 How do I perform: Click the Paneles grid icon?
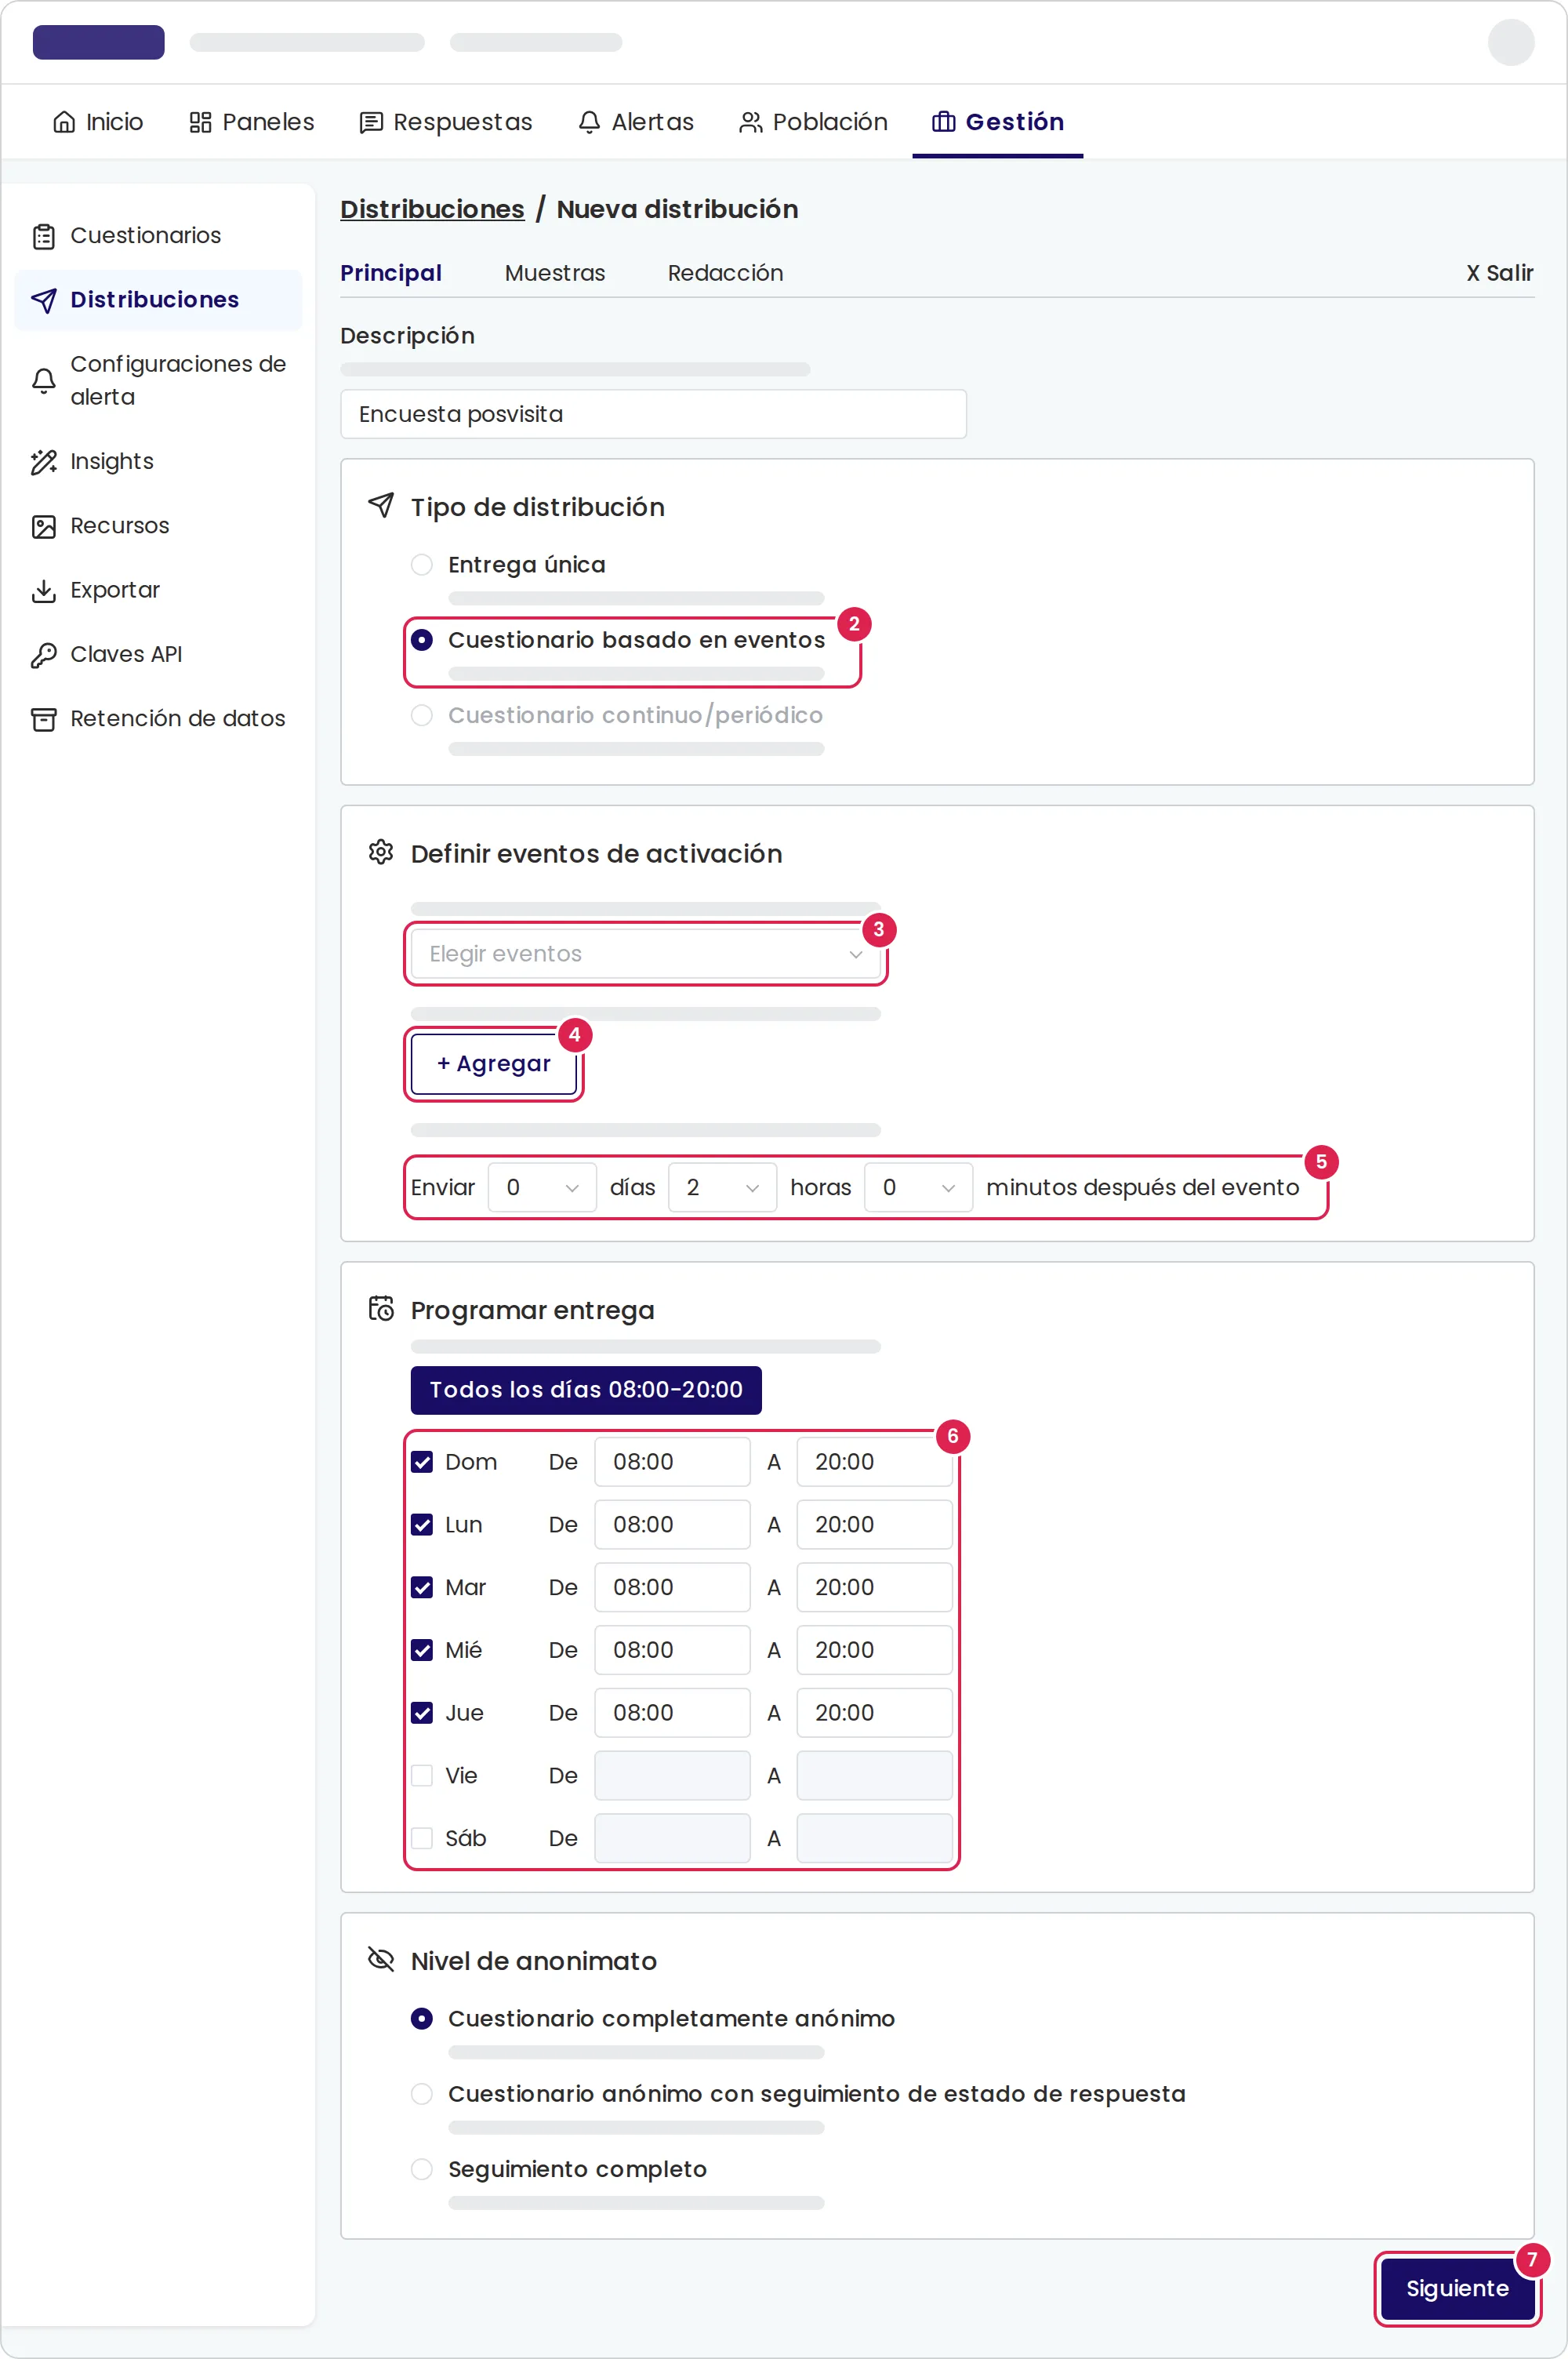pos(200,122)
